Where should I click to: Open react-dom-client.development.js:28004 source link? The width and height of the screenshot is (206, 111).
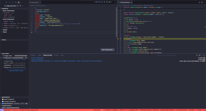click(x=192, y=61)
